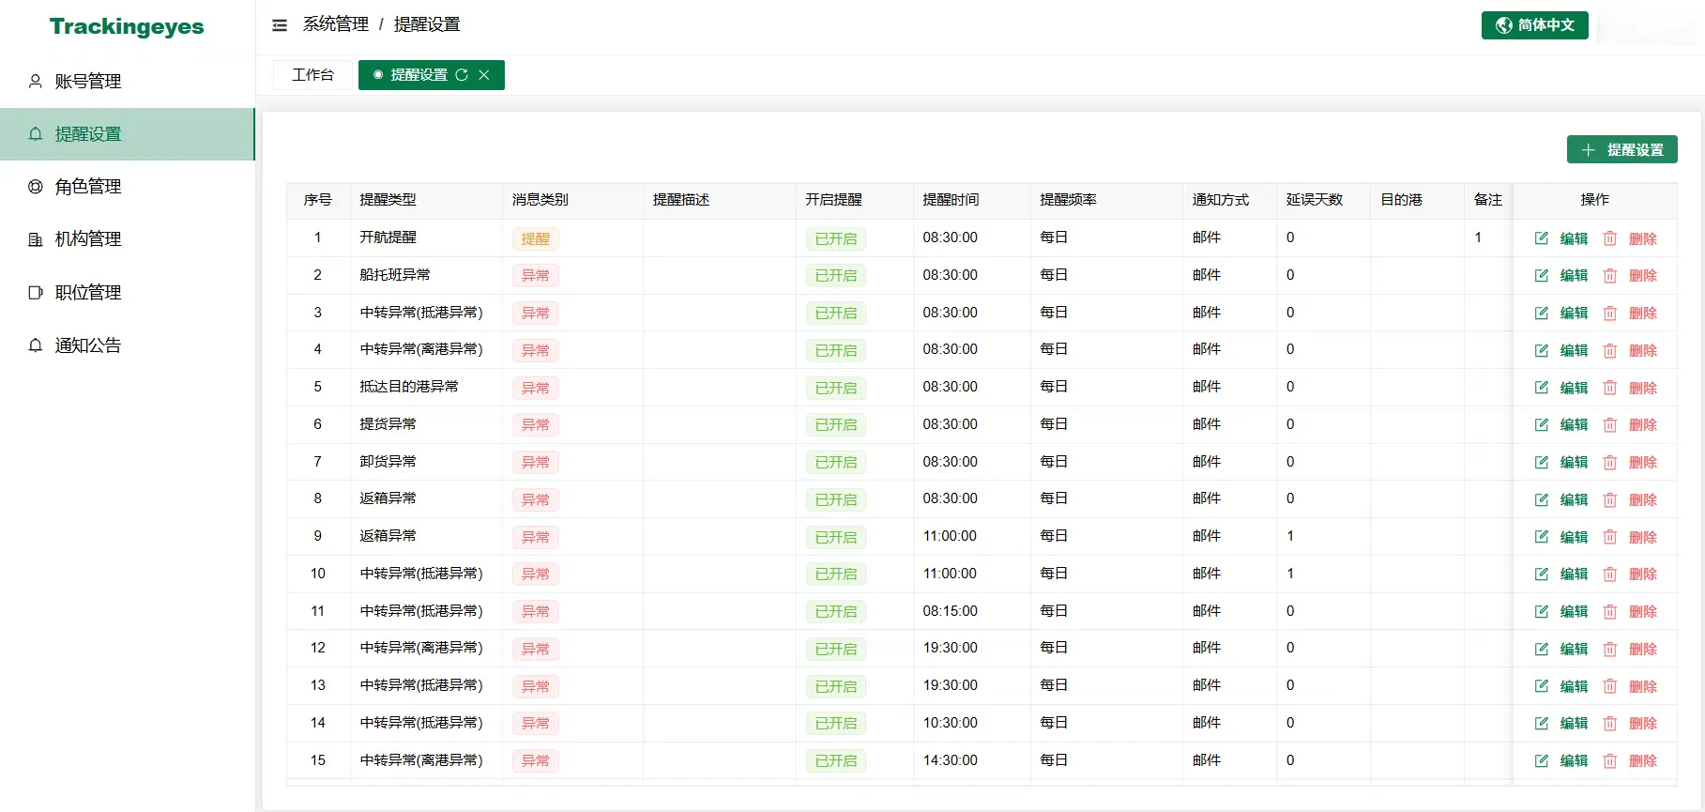Screen dimensions: 1705x812
Task: Click the edit pencil icon for row 3
Action: tap(1542, 314)
